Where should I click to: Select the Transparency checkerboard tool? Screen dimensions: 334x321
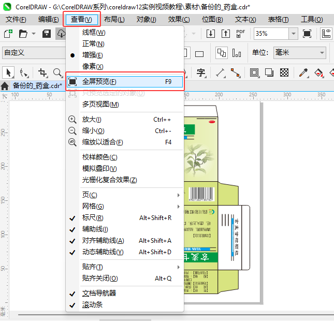pyautogui.click(x=284, y=73)
